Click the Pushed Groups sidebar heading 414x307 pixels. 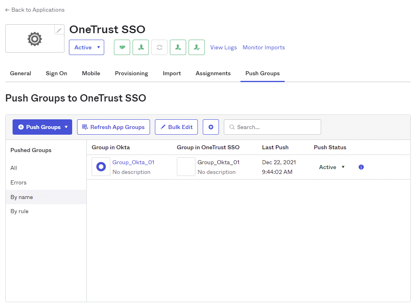31,150
